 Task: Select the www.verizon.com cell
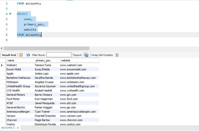[79, 116]
